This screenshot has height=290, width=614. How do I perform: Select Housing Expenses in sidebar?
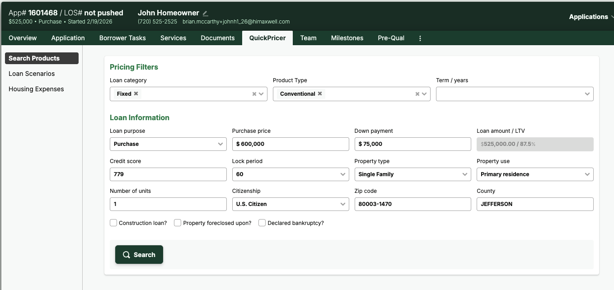click(36, 89)
